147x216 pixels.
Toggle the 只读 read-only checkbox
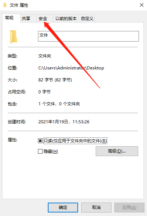pos(40,141)
